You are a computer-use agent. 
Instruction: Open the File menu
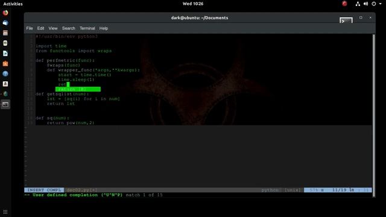point(30,28)
